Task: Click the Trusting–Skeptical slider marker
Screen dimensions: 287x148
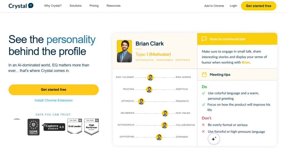Action: tap(149, 89)
